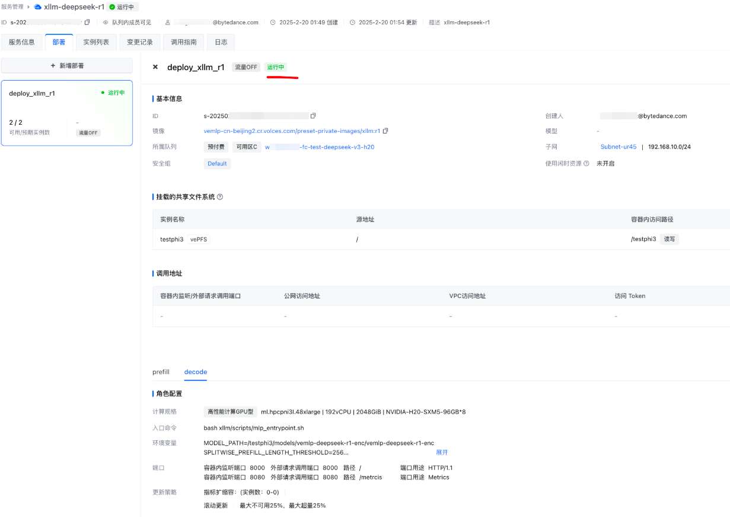This screenshot has width=730, height=517.
Task: Click the 源地址 column header
Action: pos(365,219)
